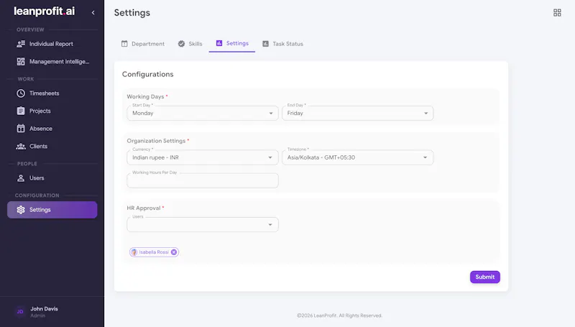Click the Configurations heading
The image size is (575, 327).
tap(148, 74)
